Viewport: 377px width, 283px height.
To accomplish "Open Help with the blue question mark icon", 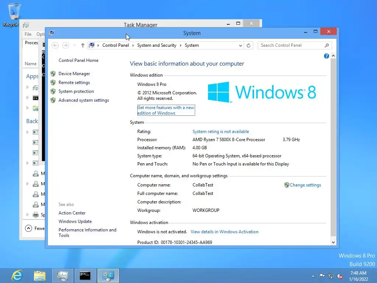I will pos(326,56).
